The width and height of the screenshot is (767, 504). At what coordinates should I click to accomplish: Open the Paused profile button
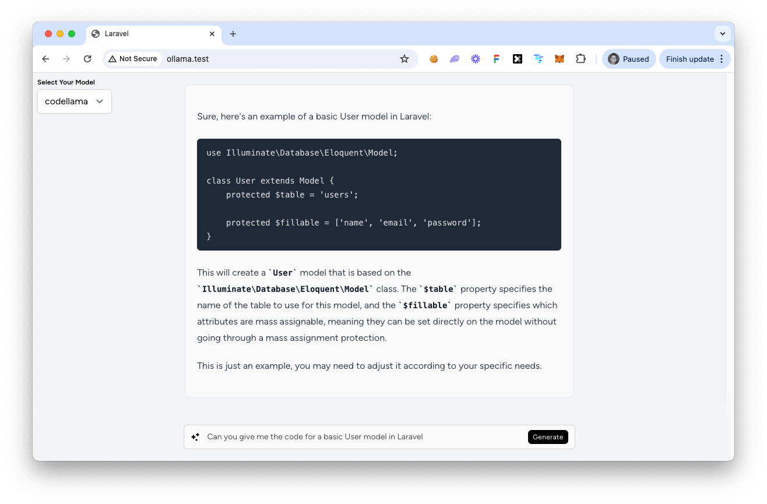click(629, 59)
